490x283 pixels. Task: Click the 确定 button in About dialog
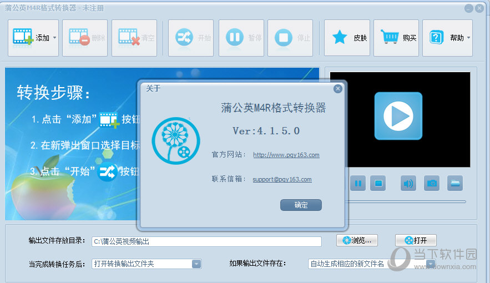tap(301, 205)
